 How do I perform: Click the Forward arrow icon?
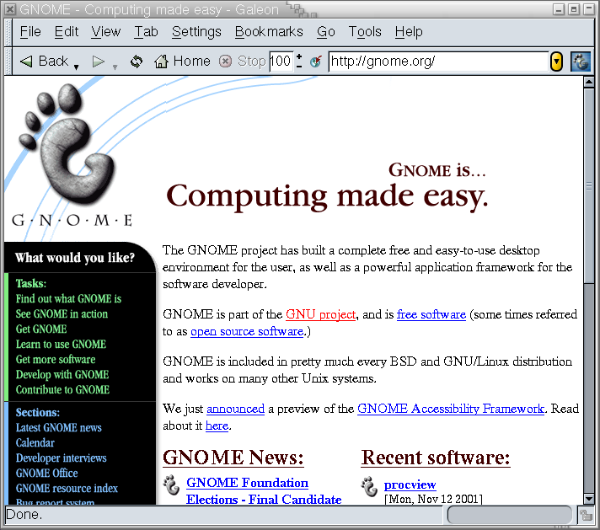[99, 62]
